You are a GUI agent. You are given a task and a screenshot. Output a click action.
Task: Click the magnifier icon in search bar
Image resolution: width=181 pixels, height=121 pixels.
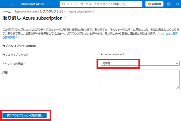(63, 4)
